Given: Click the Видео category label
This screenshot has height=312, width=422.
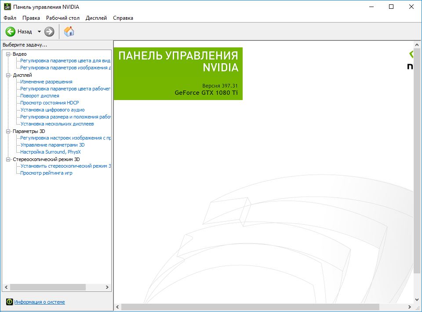Looking at the screenshot, I should tap(20, 54).
